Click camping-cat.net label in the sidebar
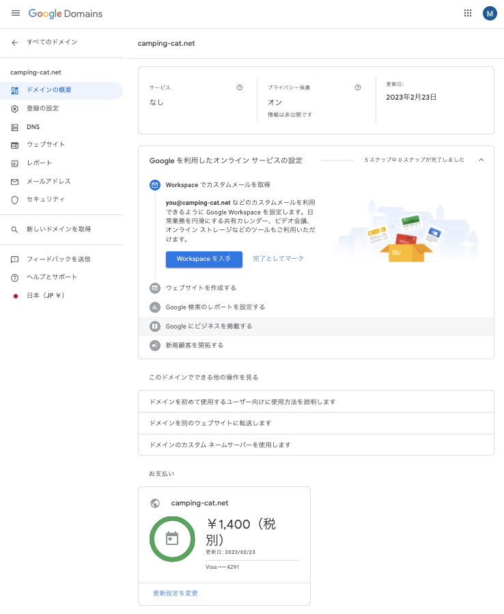This screenshot has width=504, height=614. pos(36,72)
